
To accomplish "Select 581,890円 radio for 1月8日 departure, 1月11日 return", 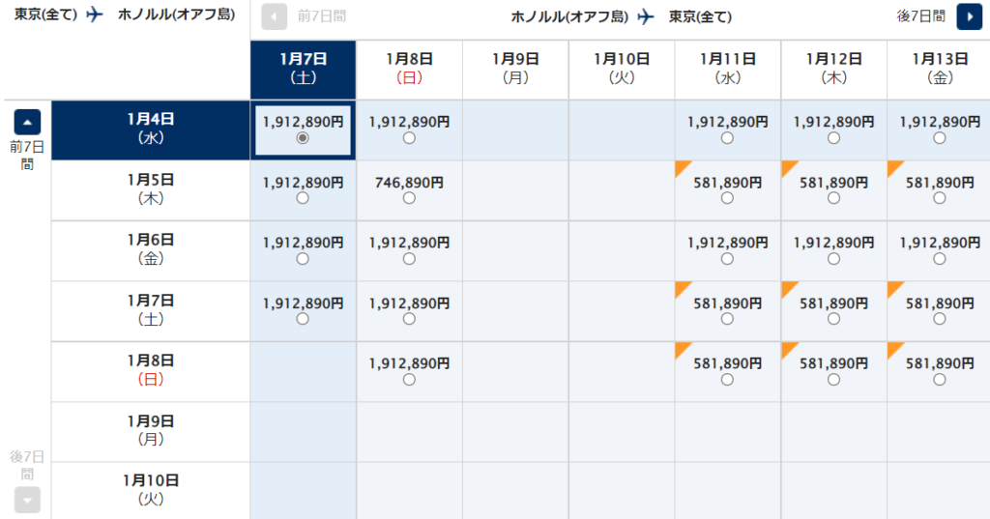I will pos(727,380).
